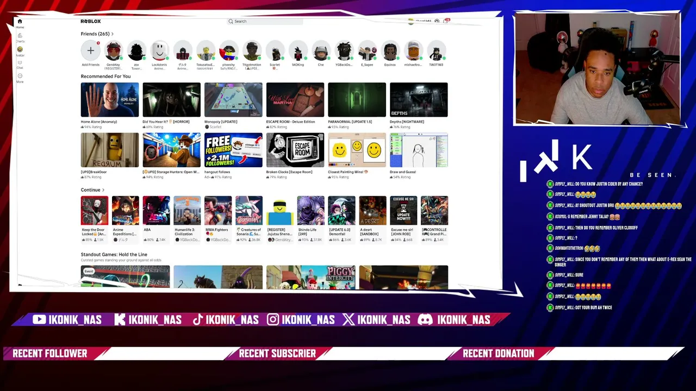Click the Search input field
Image resolution: width=696 pixels, height=391 pixels.
click(x=265, y=21)
